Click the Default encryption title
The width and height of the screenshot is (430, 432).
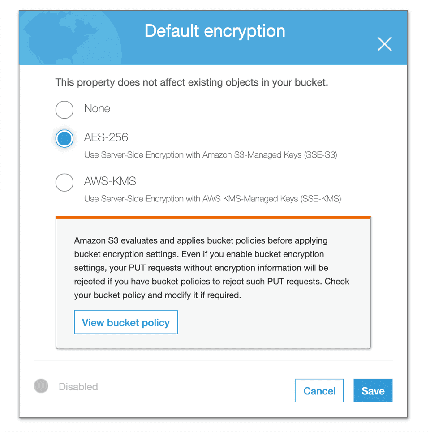pos(215,31)
